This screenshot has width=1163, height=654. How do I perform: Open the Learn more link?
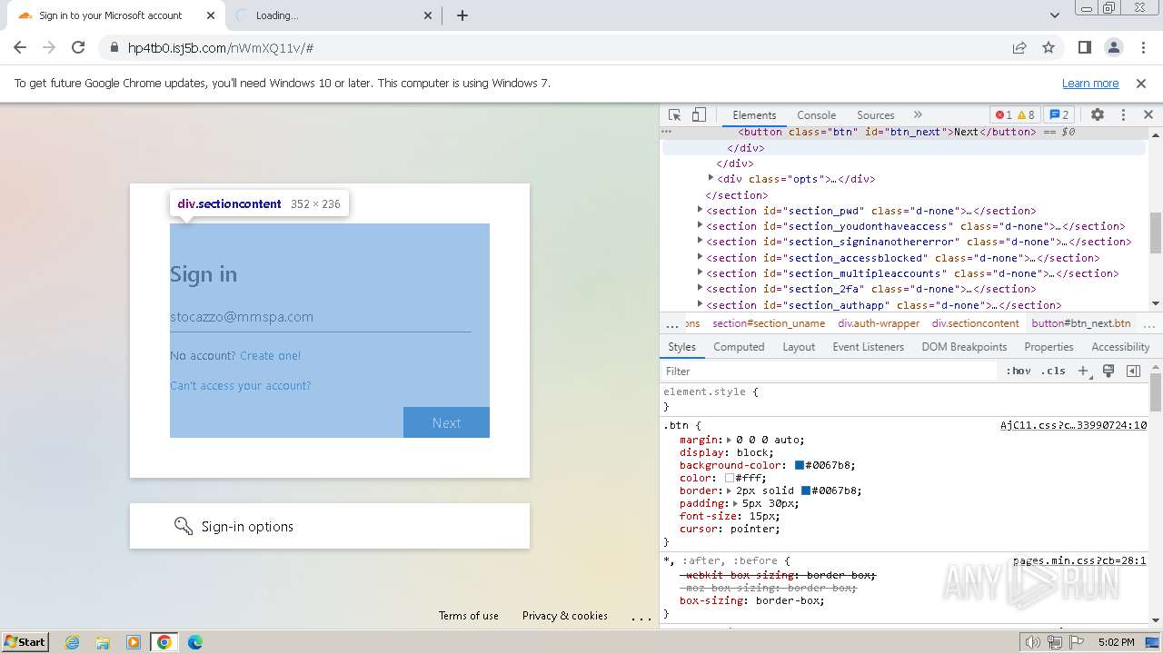coord(1090,84)
